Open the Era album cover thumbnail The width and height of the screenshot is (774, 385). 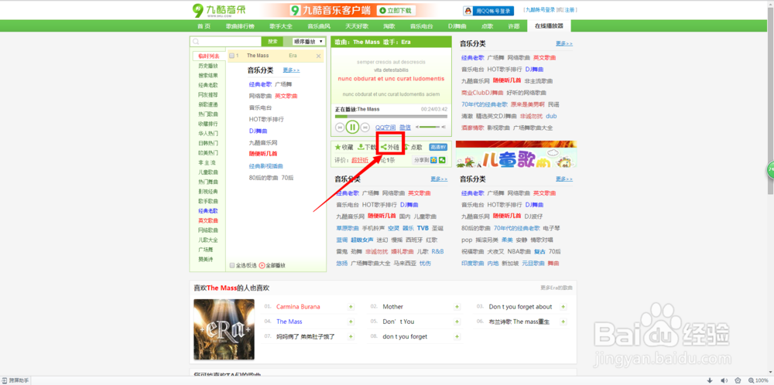224,329
